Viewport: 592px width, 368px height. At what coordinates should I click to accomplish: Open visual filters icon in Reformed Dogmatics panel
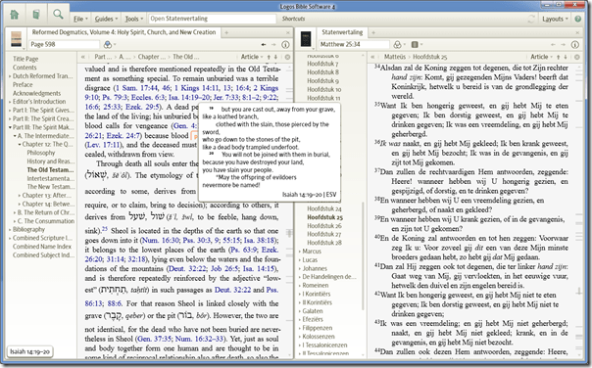[x=108, y=44]
